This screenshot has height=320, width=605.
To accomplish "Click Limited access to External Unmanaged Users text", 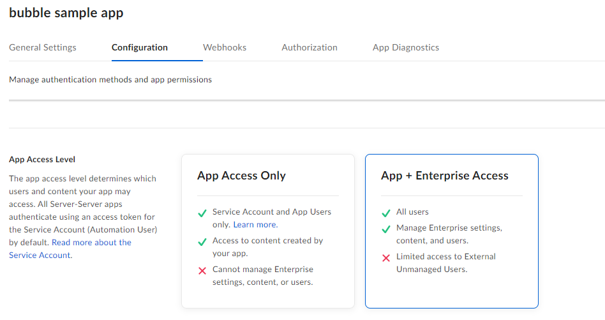I will [446, 263].
